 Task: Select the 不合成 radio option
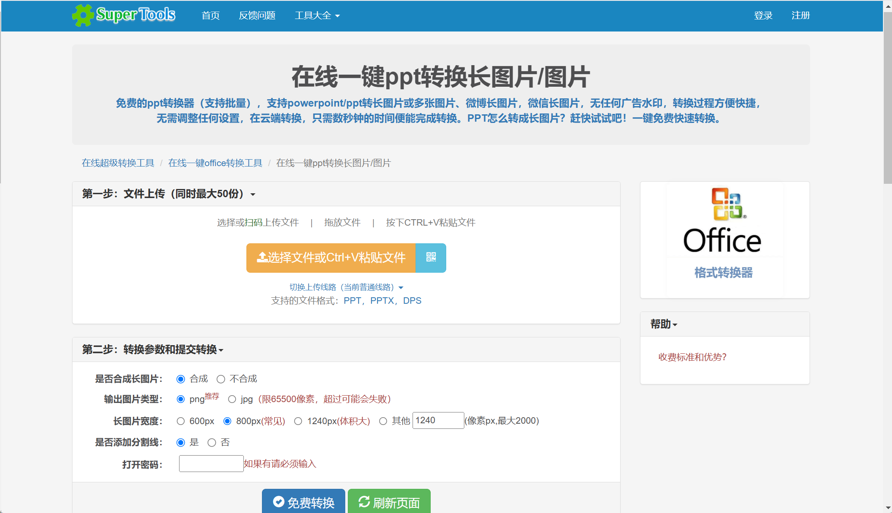click(221, 379)
